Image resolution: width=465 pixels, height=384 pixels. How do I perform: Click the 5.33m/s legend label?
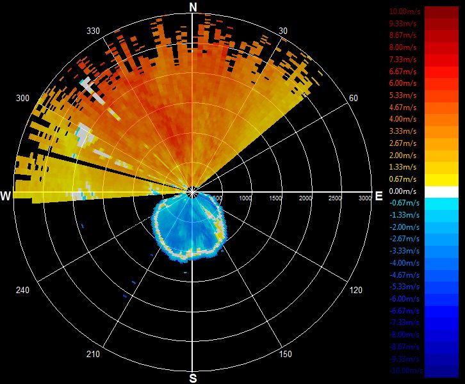point(403,95)
